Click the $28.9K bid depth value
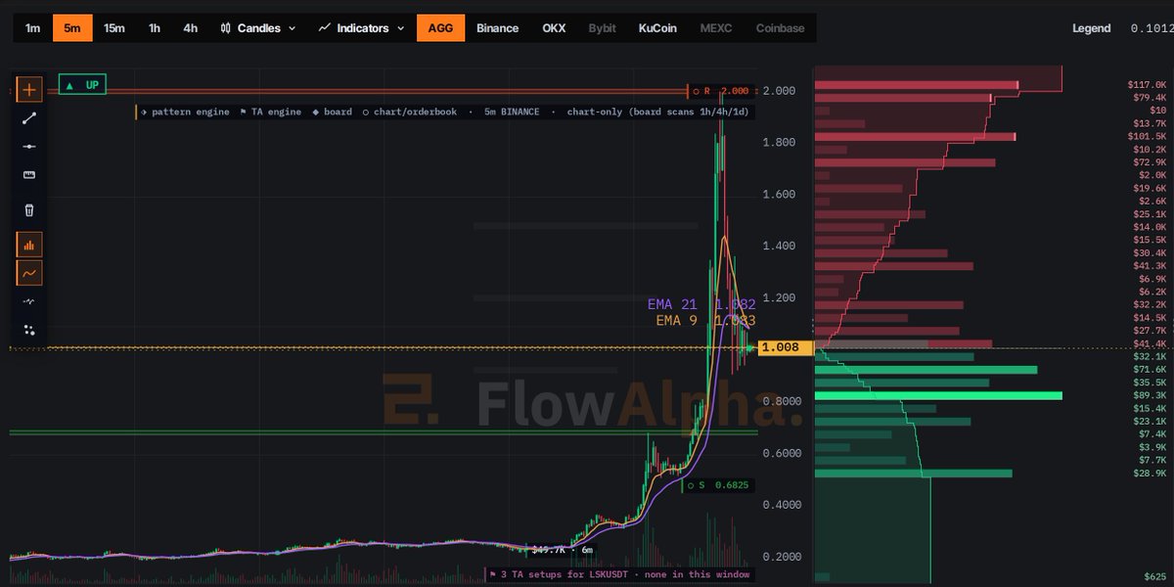 pyautogui.click(x=1149, y=473)
